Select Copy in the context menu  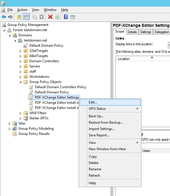pyautogui.click(x=110, y=157)
